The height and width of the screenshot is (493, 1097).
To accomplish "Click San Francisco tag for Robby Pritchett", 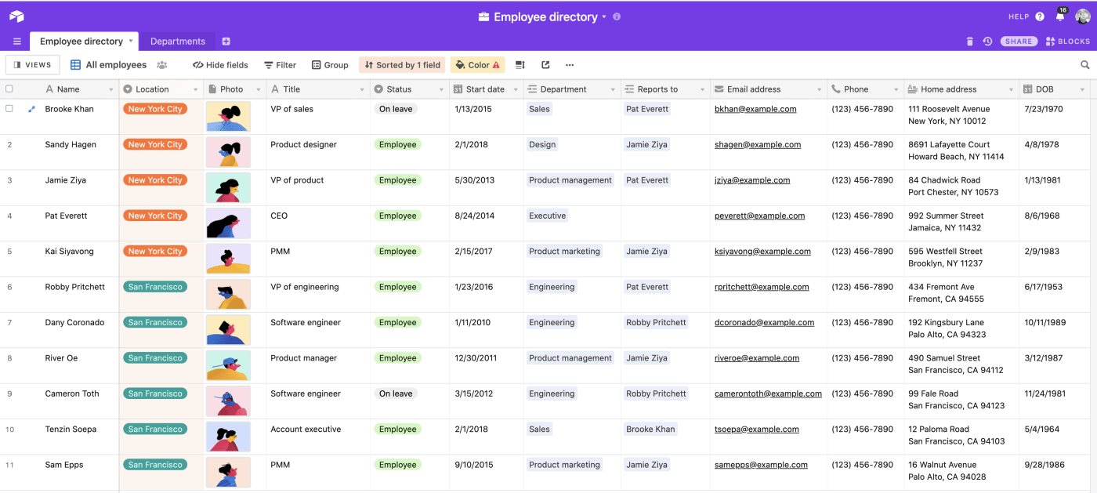I will pos(155,287).
